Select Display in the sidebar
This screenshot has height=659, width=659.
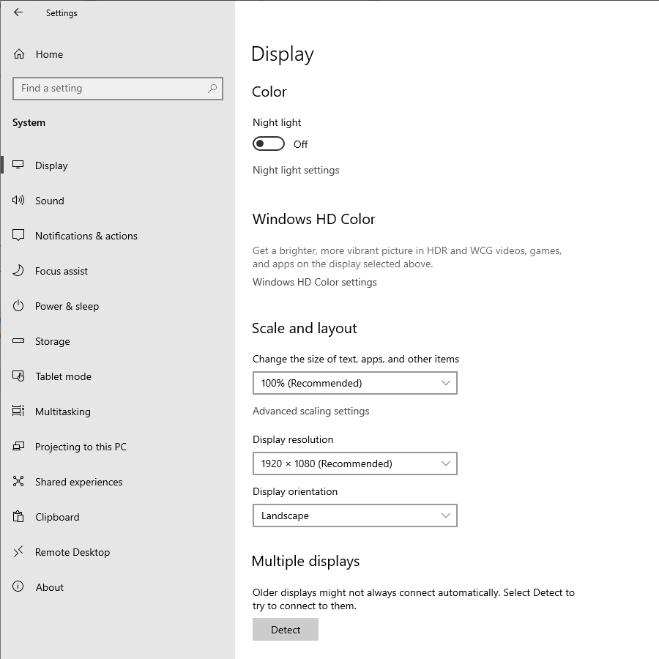click(x=118, y=165)
